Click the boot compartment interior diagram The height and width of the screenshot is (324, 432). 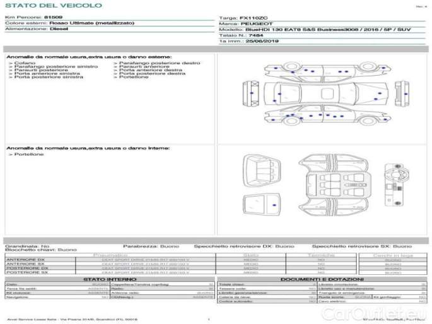click(x=262, y=171)
